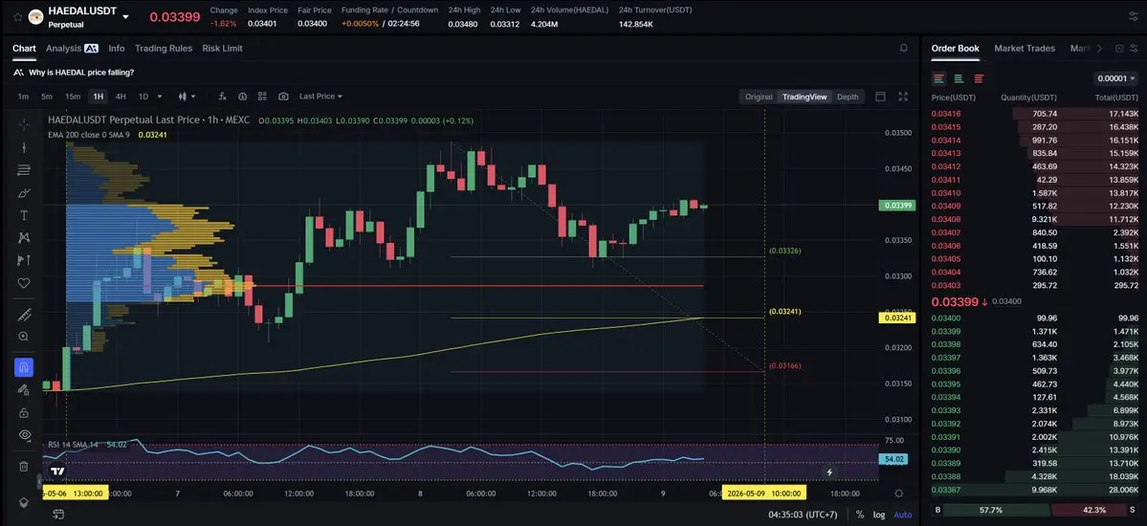Click the clock icon in the chart toolbar
The width and height of the screenshot is (1147, 526).
pos(242,97)
